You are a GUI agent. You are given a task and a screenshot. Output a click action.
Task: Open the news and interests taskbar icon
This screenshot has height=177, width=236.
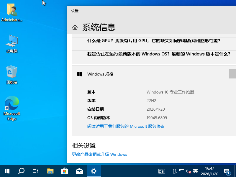(162, 171)
